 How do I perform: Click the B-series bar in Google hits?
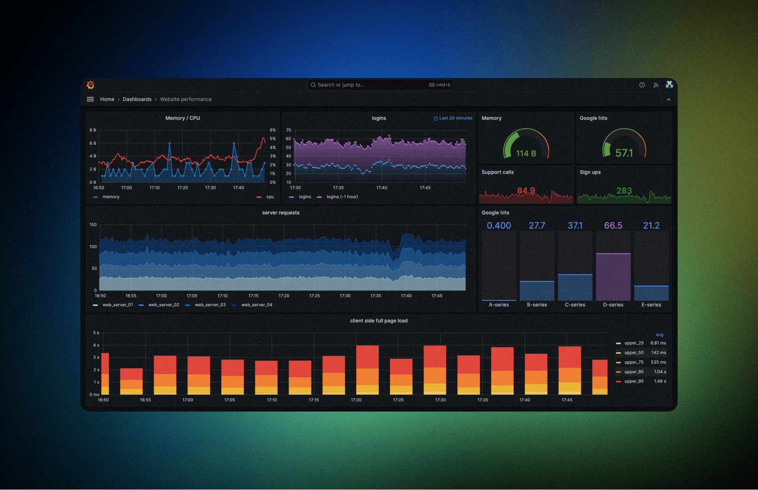tap(537, 291)
